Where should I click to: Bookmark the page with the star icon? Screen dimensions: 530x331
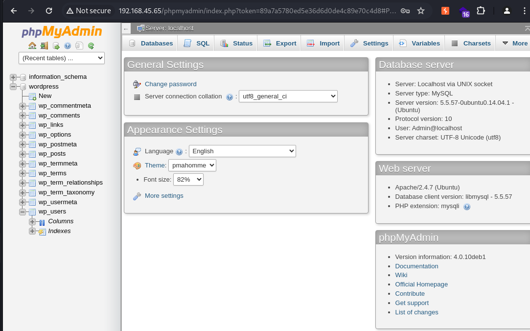tap(421, 11)
